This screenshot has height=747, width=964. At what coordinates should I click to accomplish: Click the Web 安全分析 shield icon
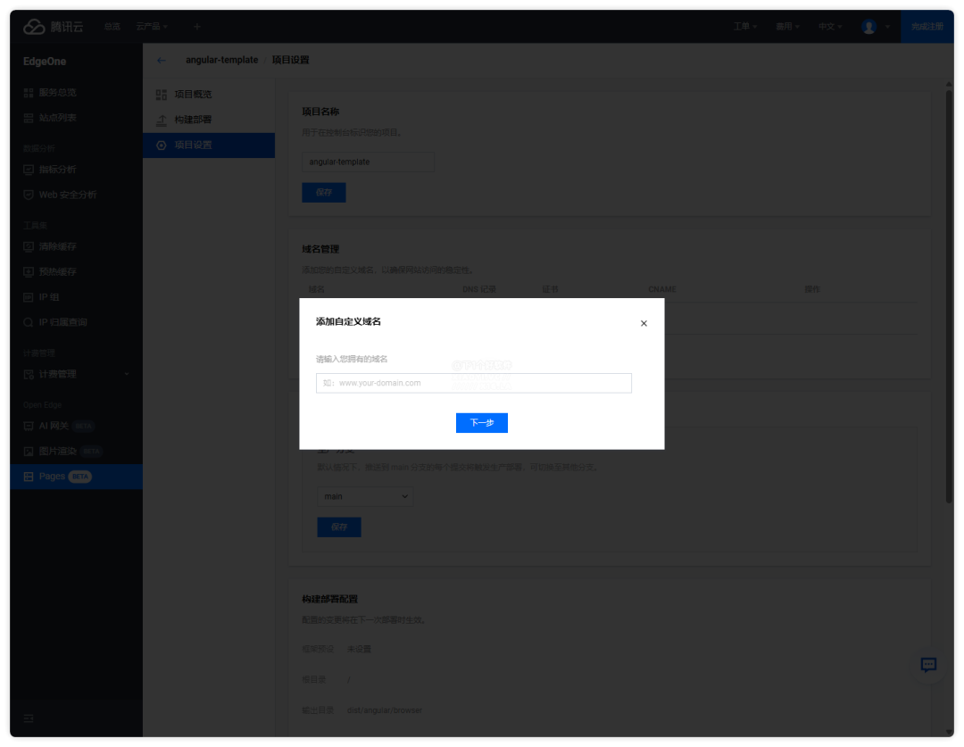pyautogui.click(x=29, y=195)
